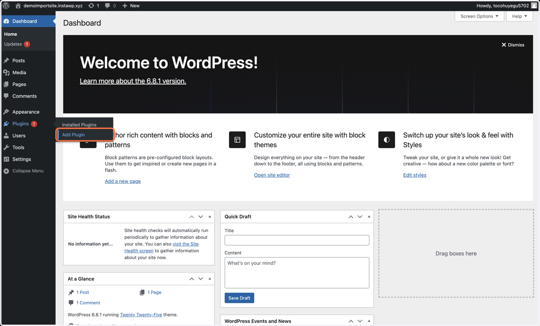
Task: Move At a Glance box down
Action: pos(201,279)
